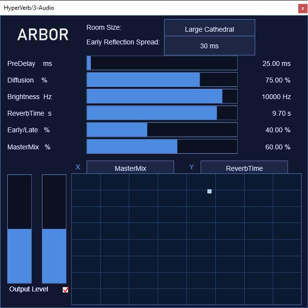This screenshot has width=308, height=308.
Task: Click the Y axis letter label
Action: pyautogui.click(x=191, y=167)
